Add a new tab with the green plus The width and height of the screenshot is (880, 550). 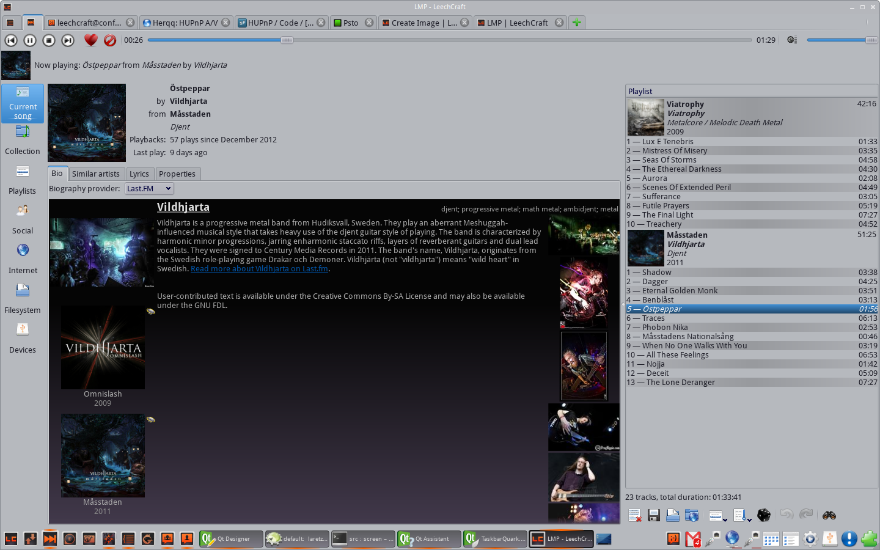[x=576, y=23]
